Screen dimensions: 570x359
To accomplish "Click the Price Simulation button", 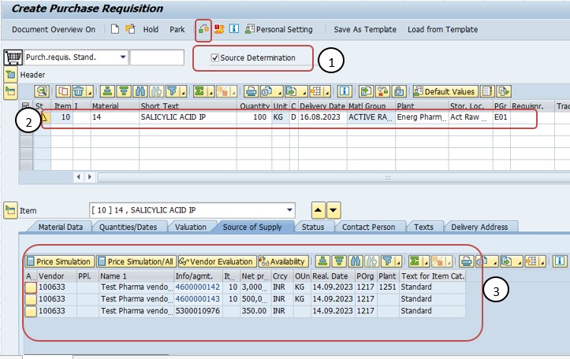I will (x=59, y=261).
